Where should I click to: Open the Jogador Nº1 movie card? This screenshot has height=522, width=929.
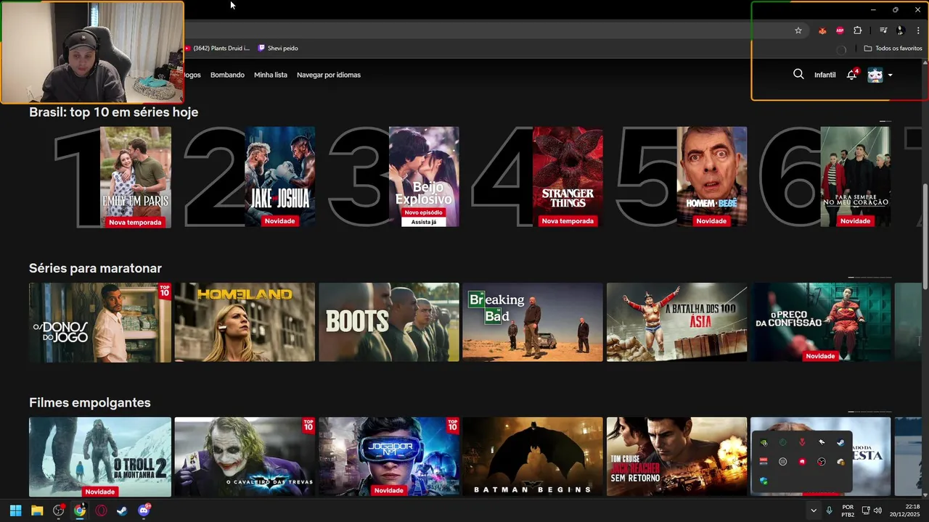click(389, 457)
